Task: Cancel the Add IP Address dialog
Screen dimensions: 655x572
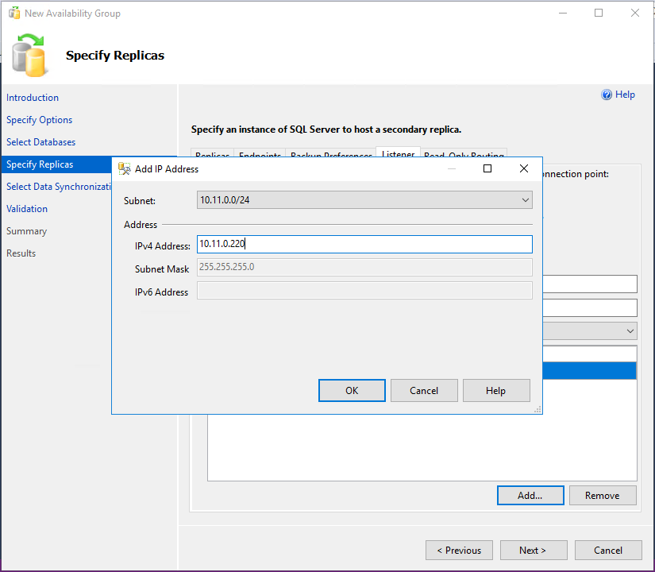Action: 424,390
